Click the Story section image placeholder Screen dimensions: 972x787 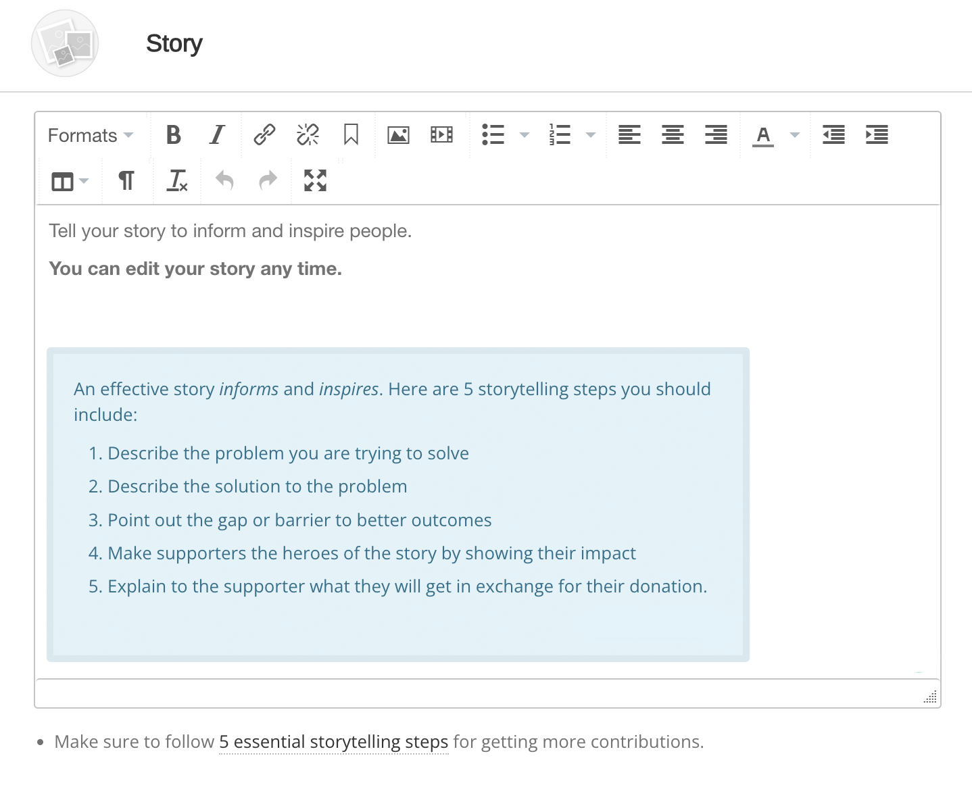[65, 43]
